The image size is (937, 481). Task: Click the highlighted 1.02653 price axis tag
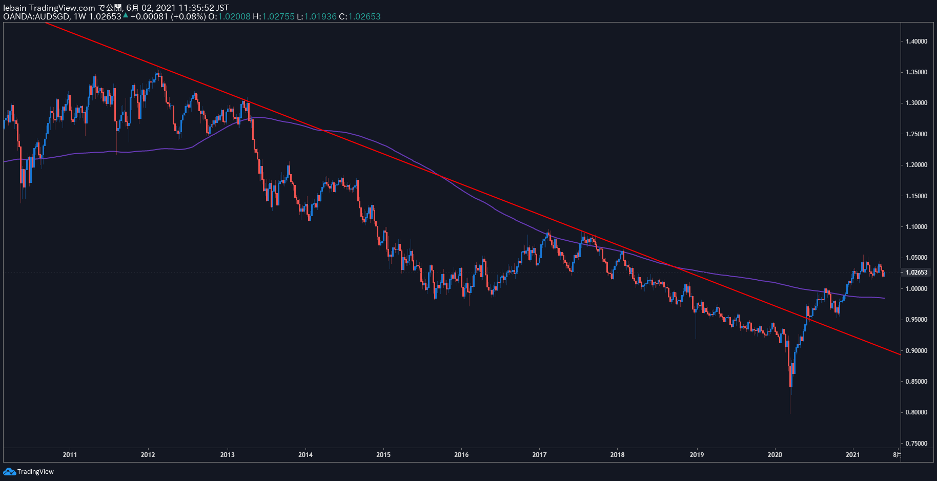coord(916,272)
